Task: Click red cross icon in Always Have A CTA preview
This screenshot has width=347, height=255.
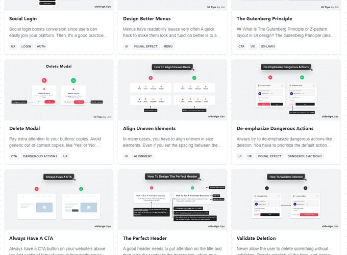Action: tap(37, 189)
